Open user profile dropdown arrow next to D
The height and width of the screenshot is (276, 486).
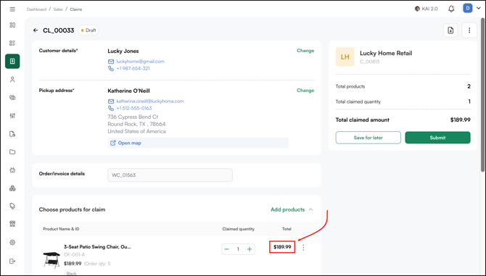click(479, 9)
